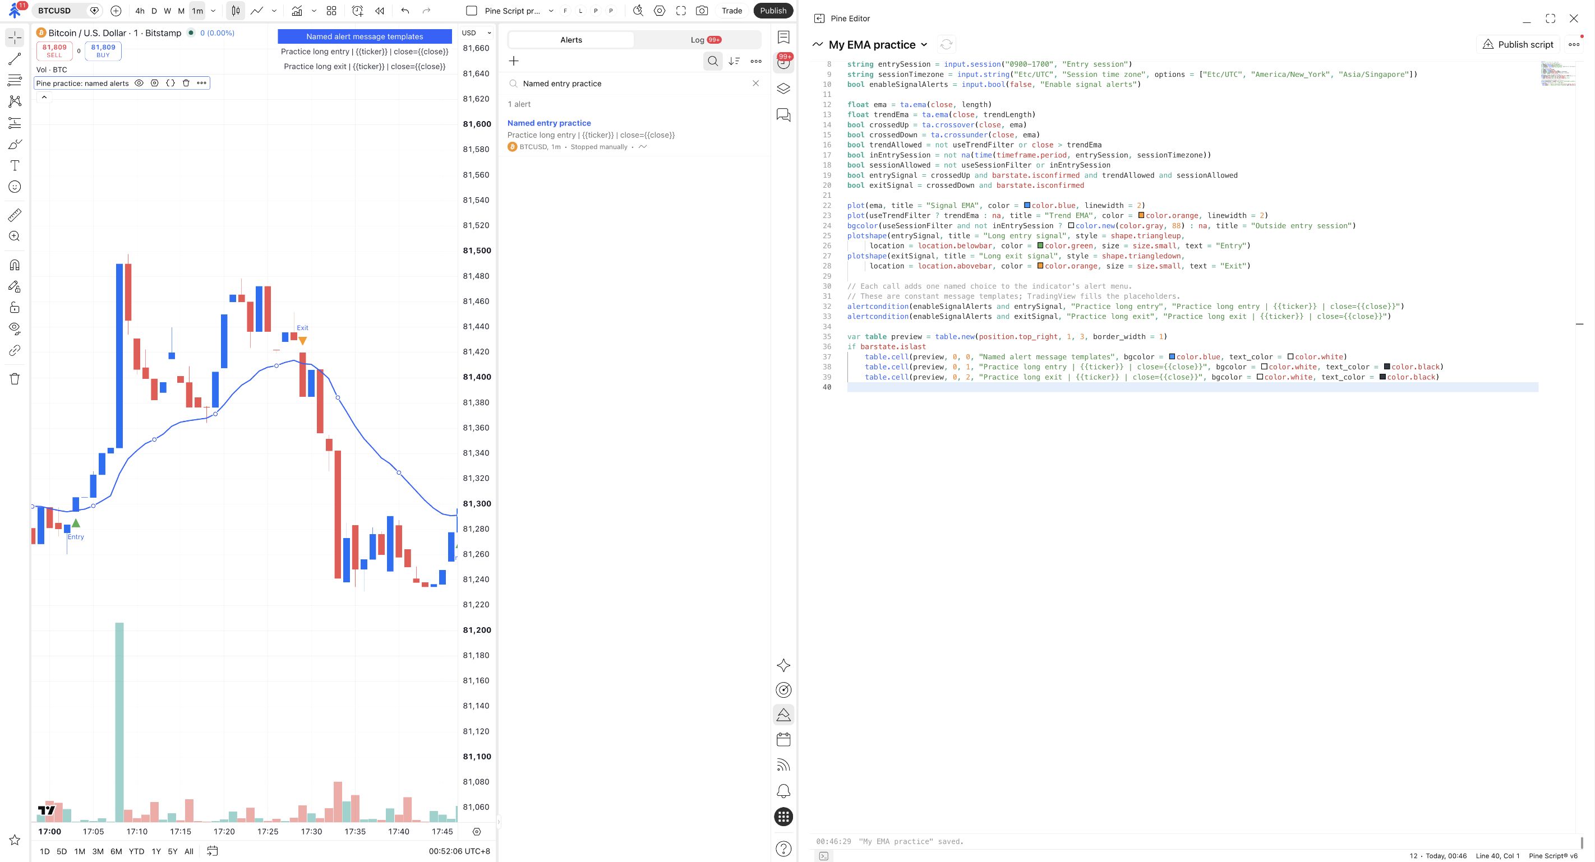Hide all drawings with eye icon

(x=15, y=328)
